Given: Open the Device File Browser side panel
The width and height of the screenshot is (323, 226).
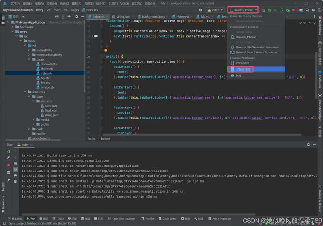Looking at the screenshot, I should click(x=320, y=199).
